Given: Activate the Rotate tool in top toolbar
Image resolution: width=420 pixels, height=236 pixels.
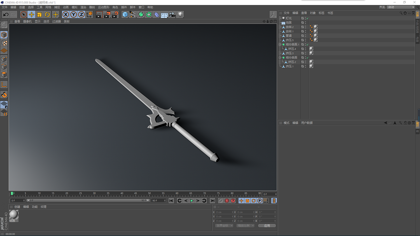Looking at the screenshot, I should click(48, 14).
